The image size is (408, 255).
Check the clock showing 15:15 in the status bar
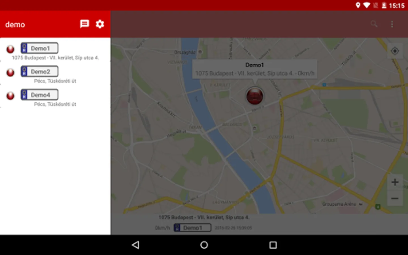click(397, 6)
